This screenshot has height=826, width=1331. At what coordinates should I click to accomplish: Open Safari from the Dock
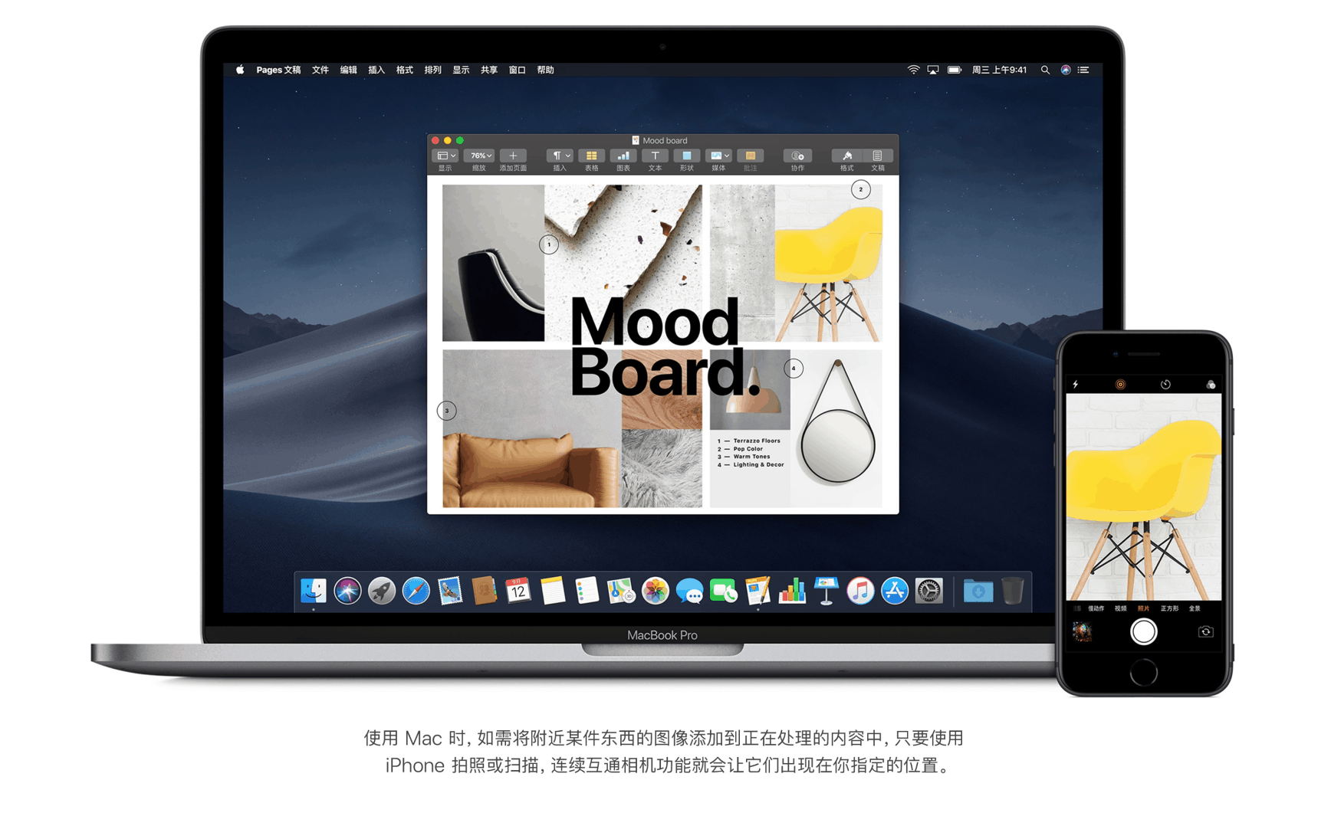pyautogui.click(x=416, y=591)
